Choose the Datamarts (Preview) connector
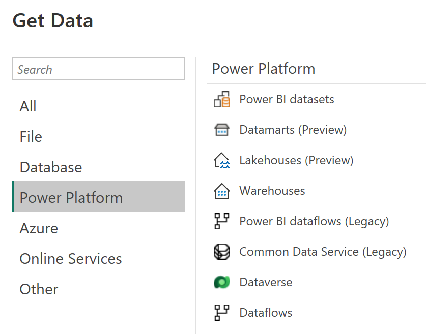Image resolution: width=426 pixels, height=334 pixels. [x=293, y=130]
